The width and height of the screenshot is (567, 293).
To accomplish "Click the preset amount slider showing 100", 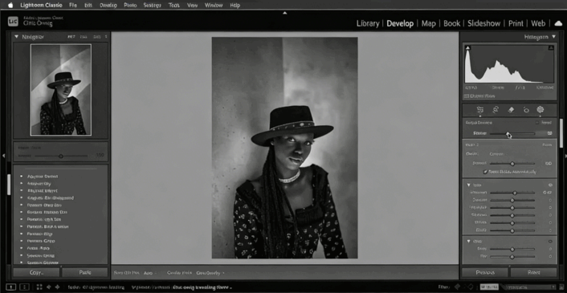I will coord(62,156).
